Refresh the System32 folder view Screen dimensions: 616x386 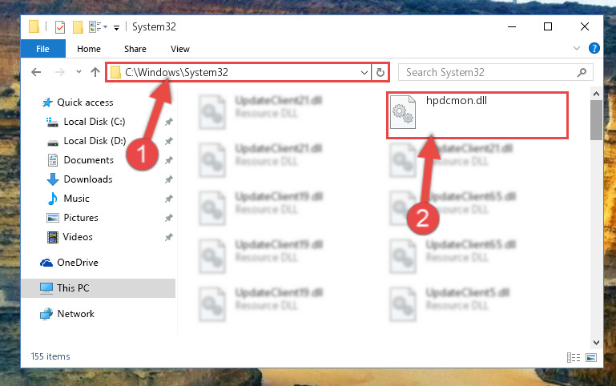point(380,73)
